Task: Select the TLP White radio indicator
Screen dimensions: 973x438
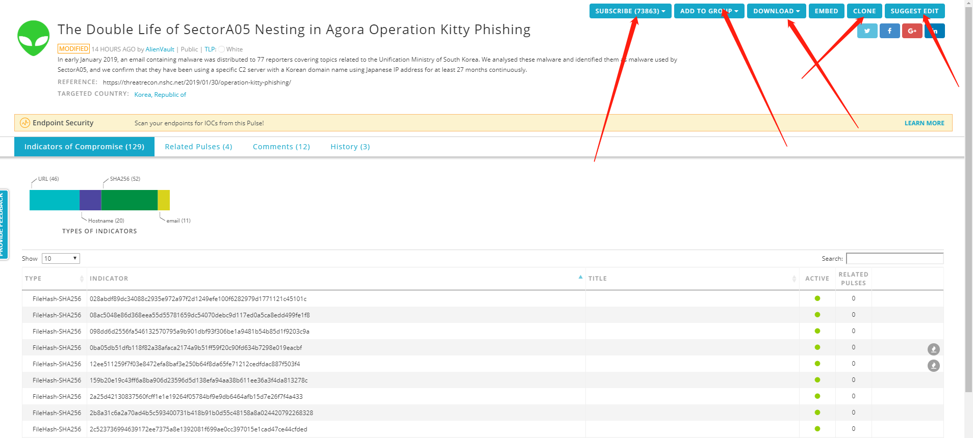Action: 221,49
